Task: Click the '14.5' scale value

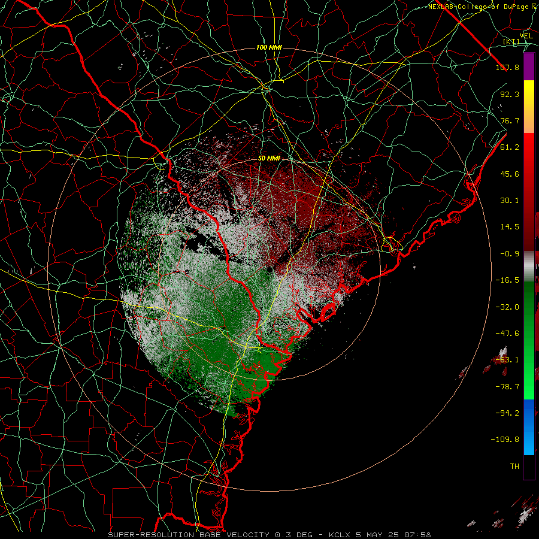Action: point(510,227)
